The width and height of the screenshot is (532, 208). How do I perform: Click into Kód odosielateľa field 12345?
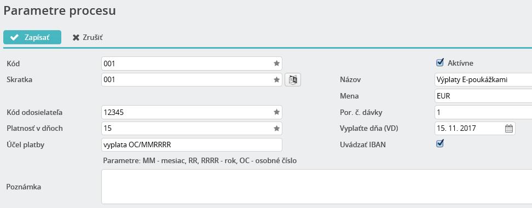coord(192,112)
